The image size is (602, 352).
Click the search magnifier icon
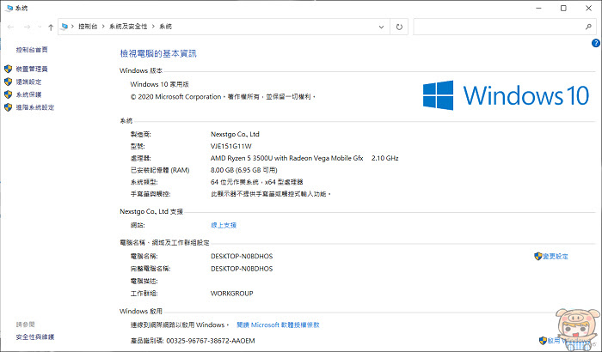[x=588, y=27]
